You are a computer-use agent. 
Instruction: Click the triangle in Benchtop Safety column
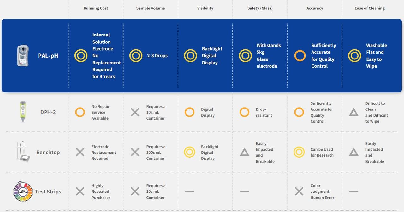click(x=244, y=152)
